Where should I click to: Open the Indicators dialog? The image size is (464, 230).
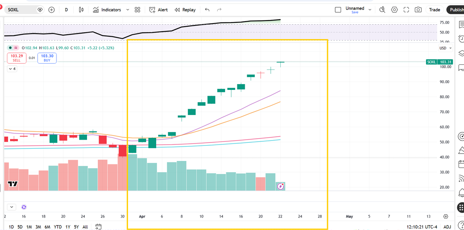(x=107, y=10)
